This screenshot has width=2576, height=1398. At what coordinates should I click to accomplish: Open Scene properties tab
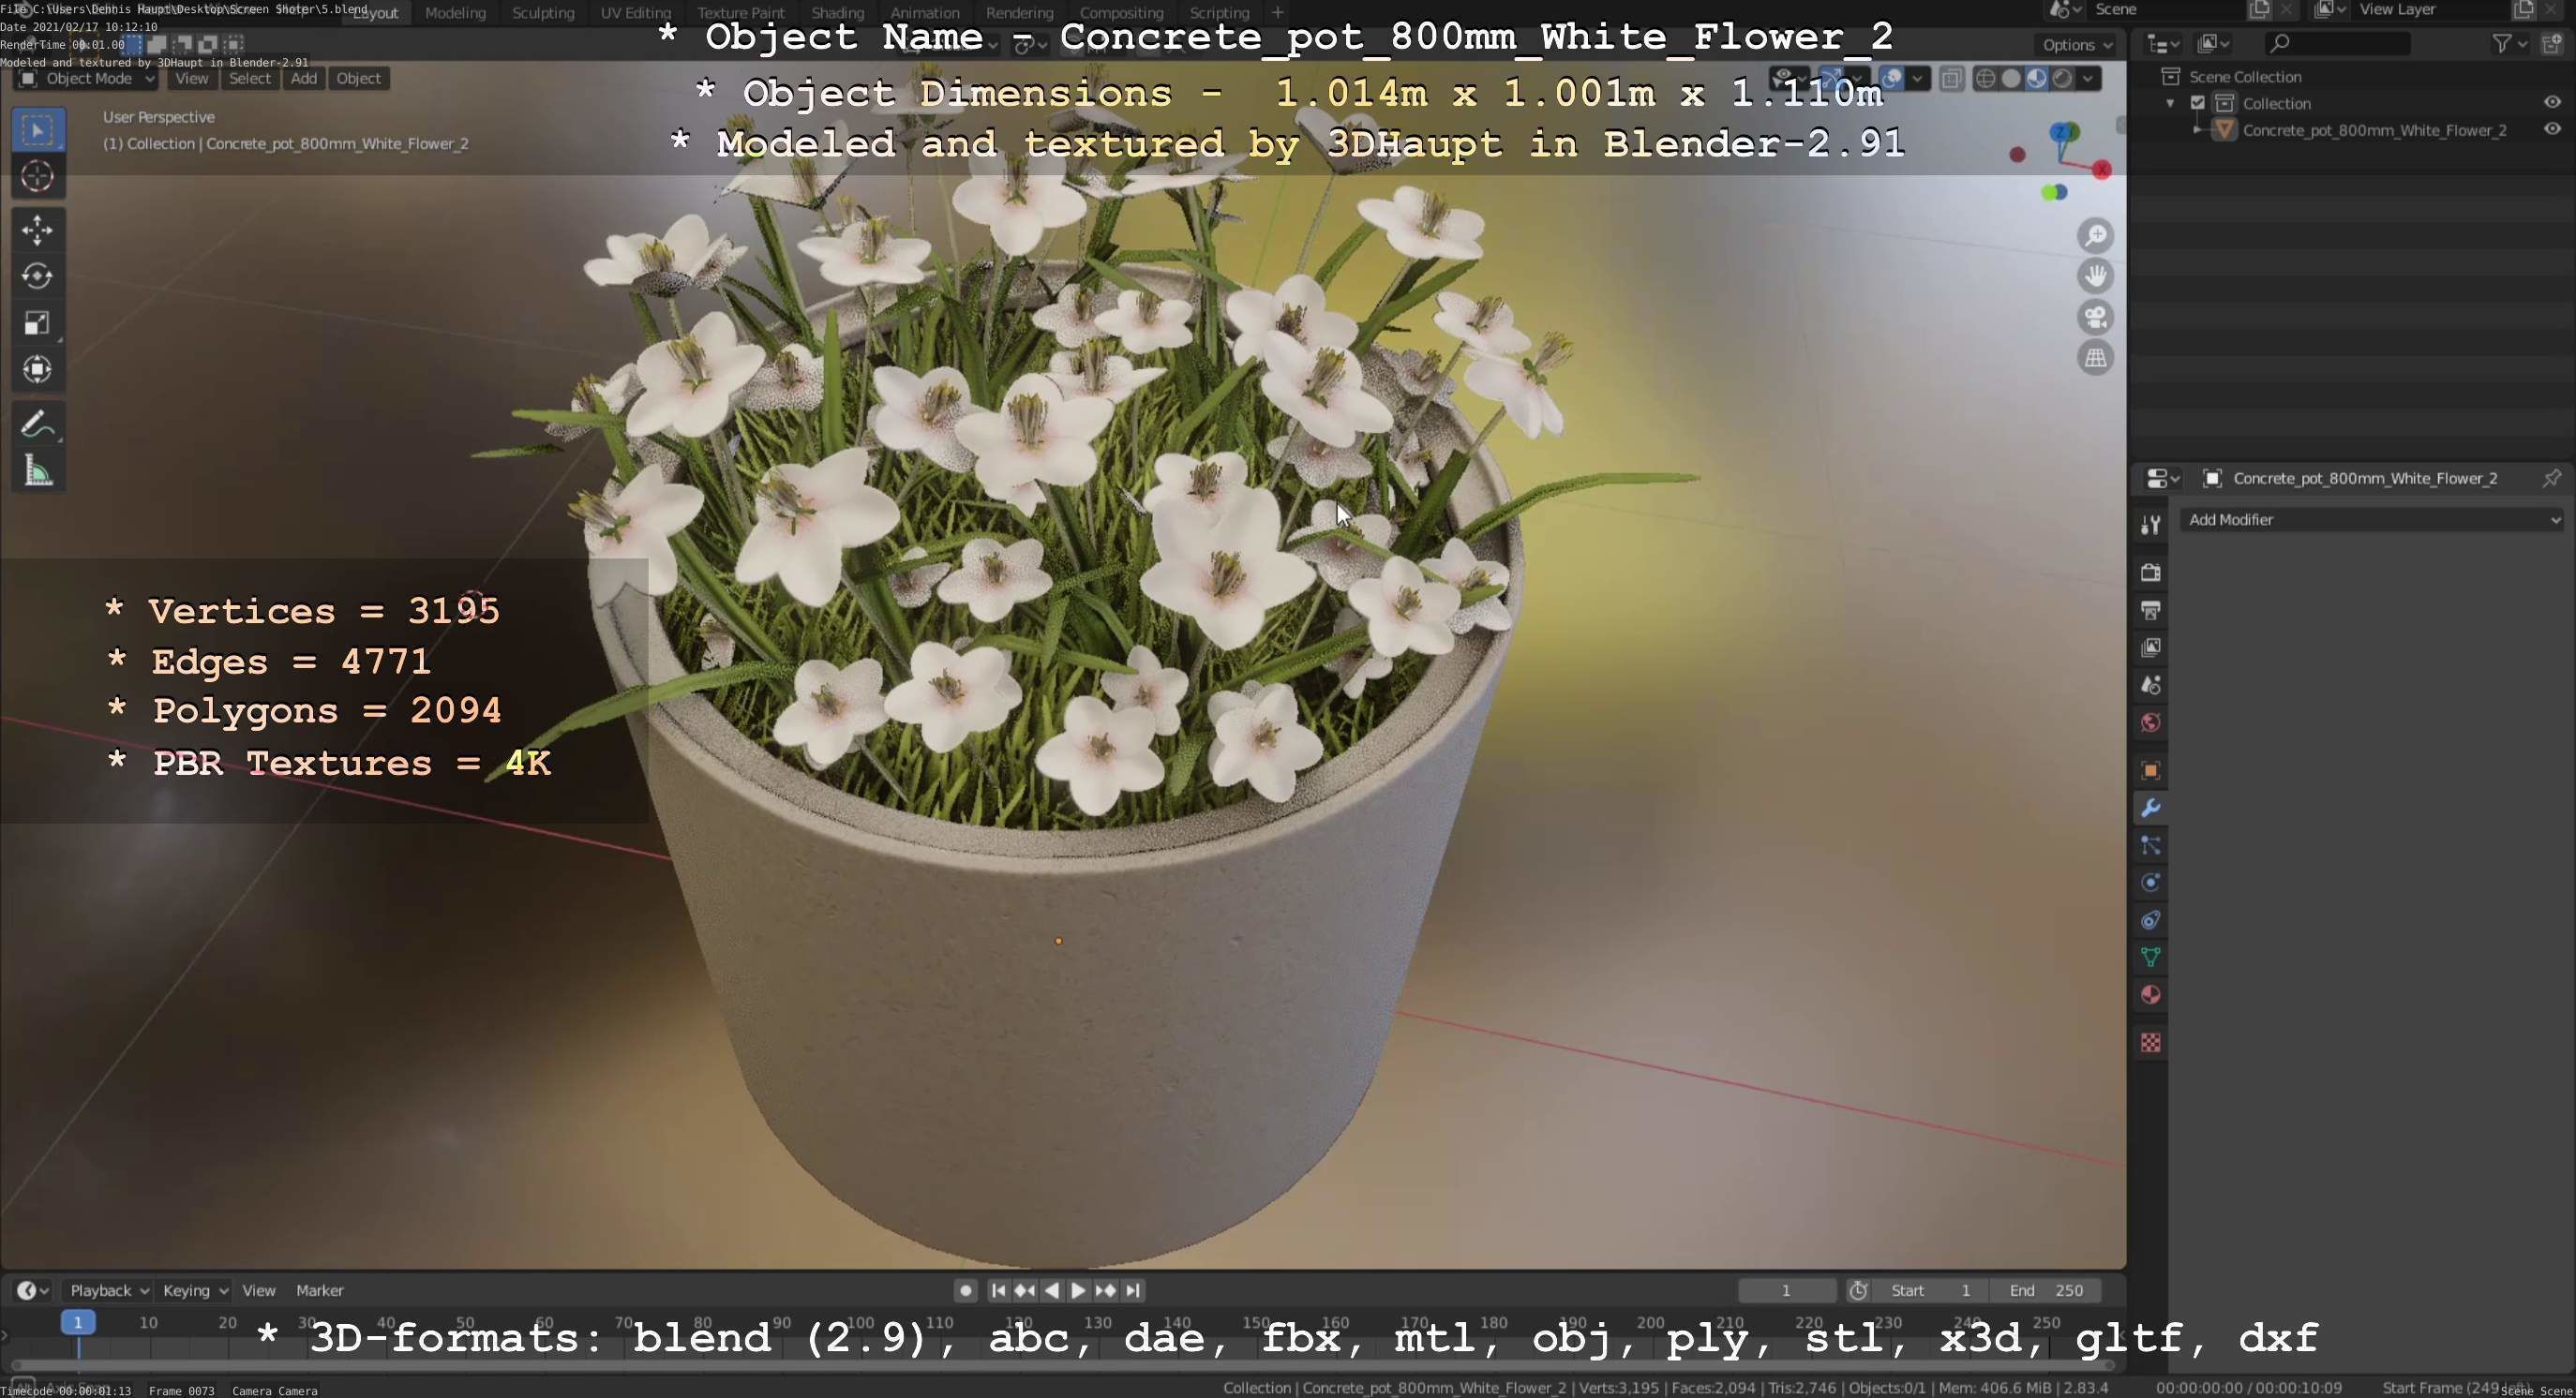click(2150, 686)
